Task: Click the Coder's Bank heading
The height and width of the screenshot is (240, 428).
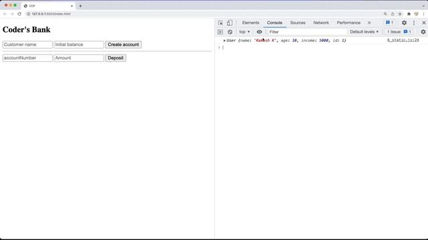Action: click(27, 29)
